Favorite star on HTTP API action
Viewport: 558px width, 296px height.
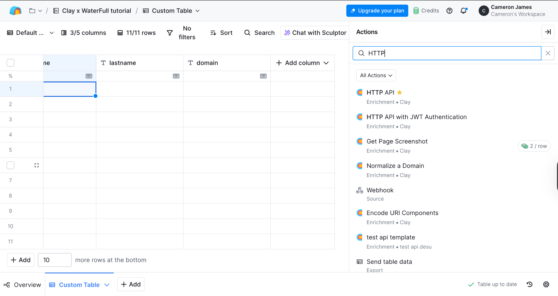pos(399,92)
